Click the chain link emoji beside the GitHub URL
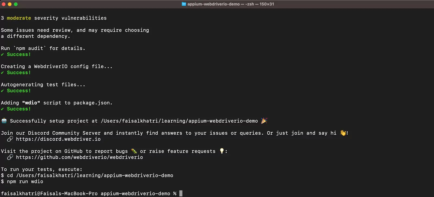434x197 pixels. point(10,157)
